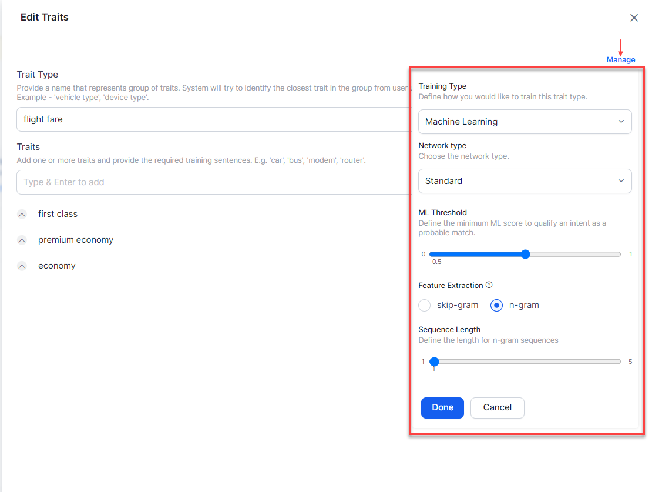Click the skip-gram label text
The image size is (652, 492).
click(458, 306)
